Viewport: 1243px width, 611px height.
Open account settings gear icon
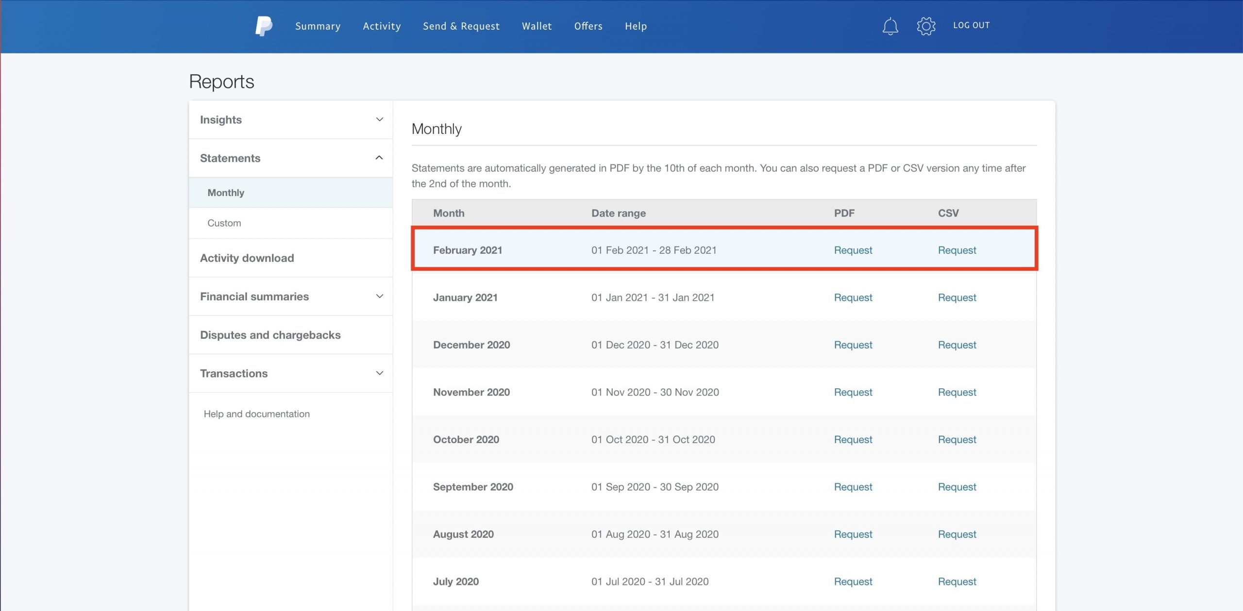coord(926,26)
